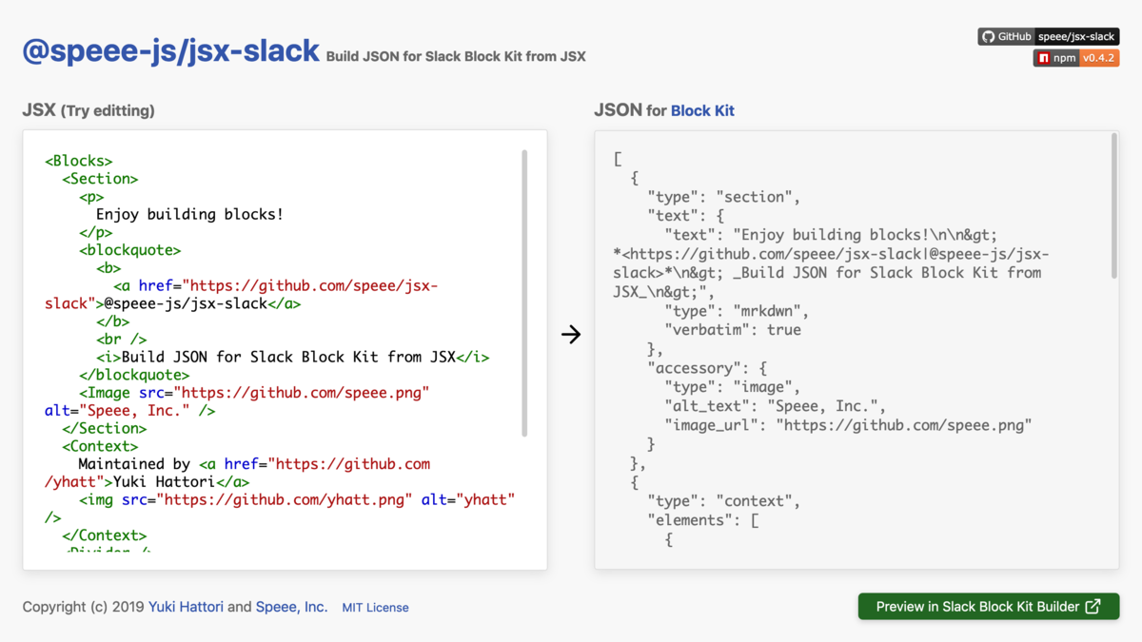Click the GitHub octocat icon in badge

pos(988,37)
